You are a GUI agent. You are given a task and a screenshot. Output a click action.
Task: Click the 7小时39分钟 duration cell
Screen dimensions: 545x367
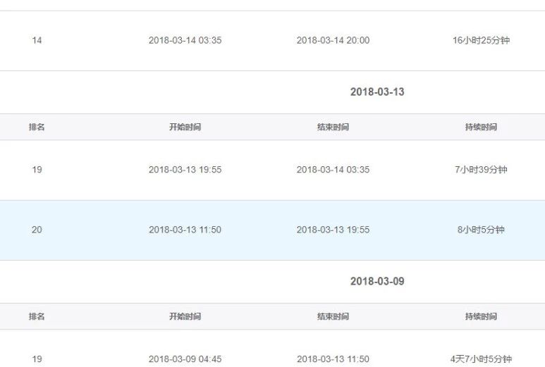click(x=481, y=170)
